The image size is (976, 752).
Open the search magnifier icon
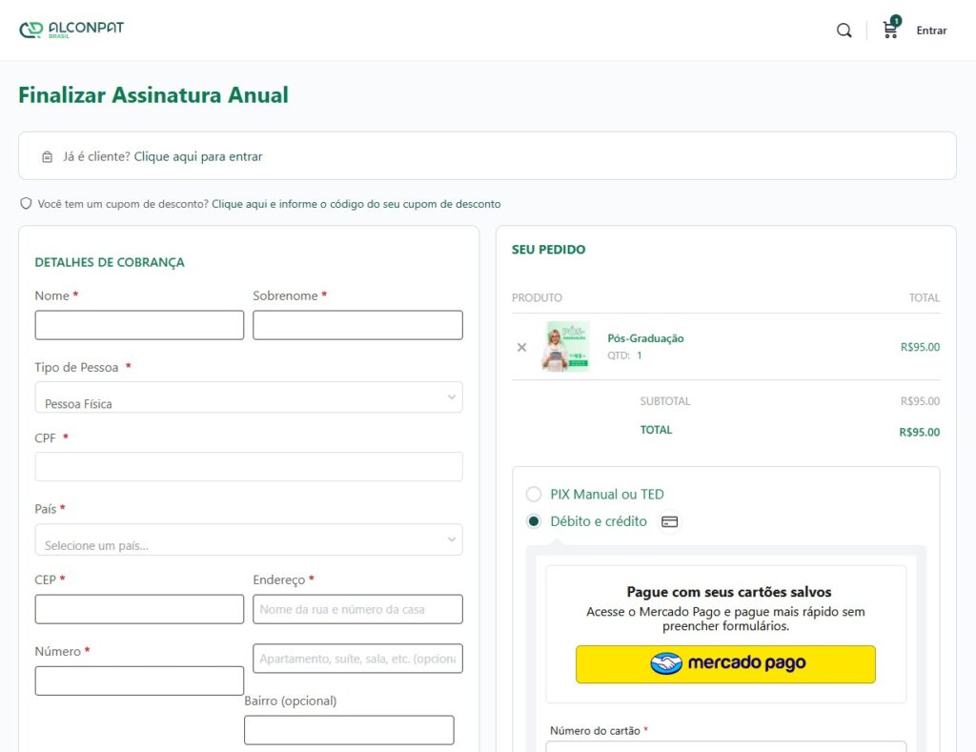pyautogui.click(x=844, y=30)
